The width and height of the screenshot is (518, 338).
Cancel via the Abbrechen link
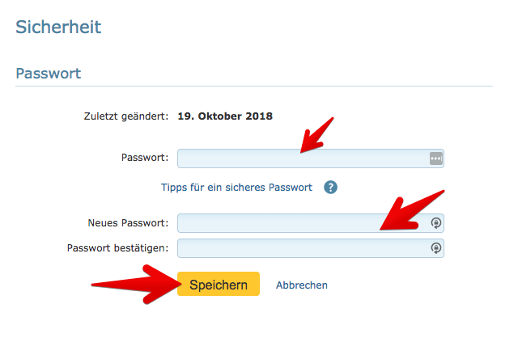tap(302, 285)
